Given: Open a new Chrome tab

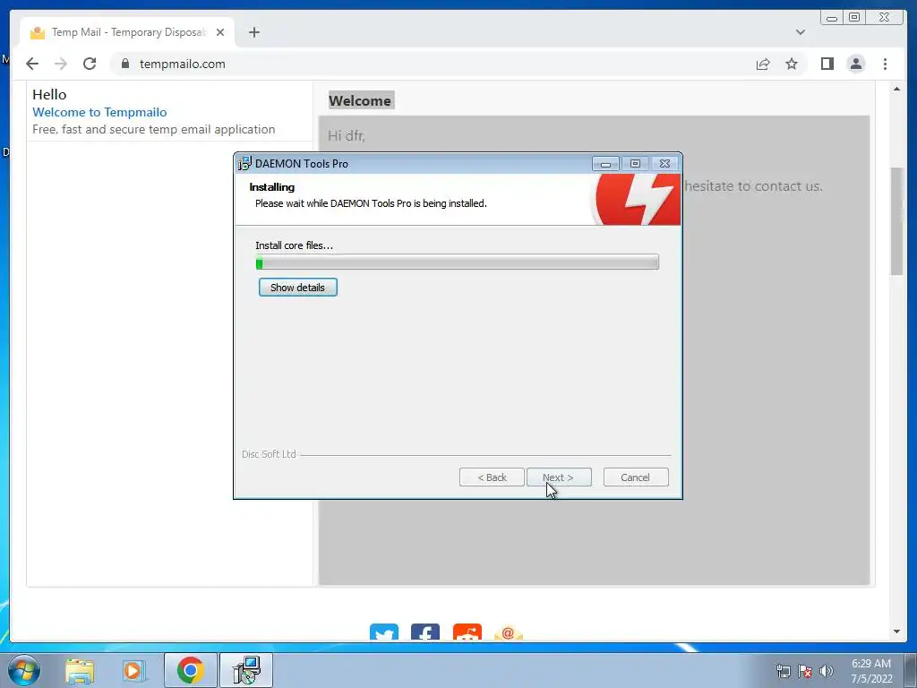Looking at the screenshot, I should click(x=253, y=32).
